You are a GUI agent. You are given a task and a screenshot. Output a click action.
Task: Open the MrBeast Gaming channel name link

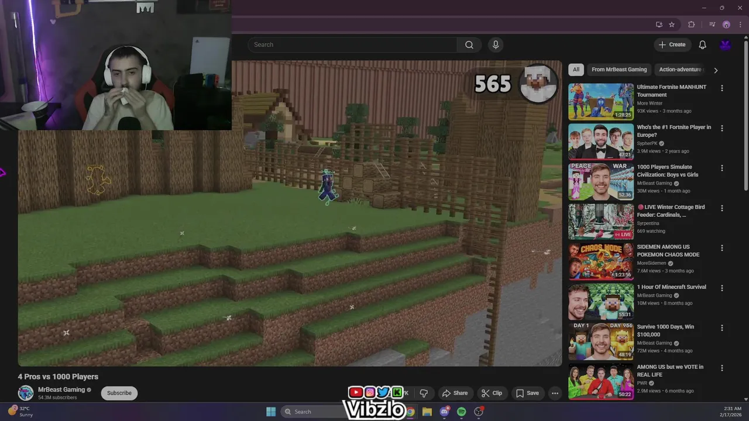[61, 389]
